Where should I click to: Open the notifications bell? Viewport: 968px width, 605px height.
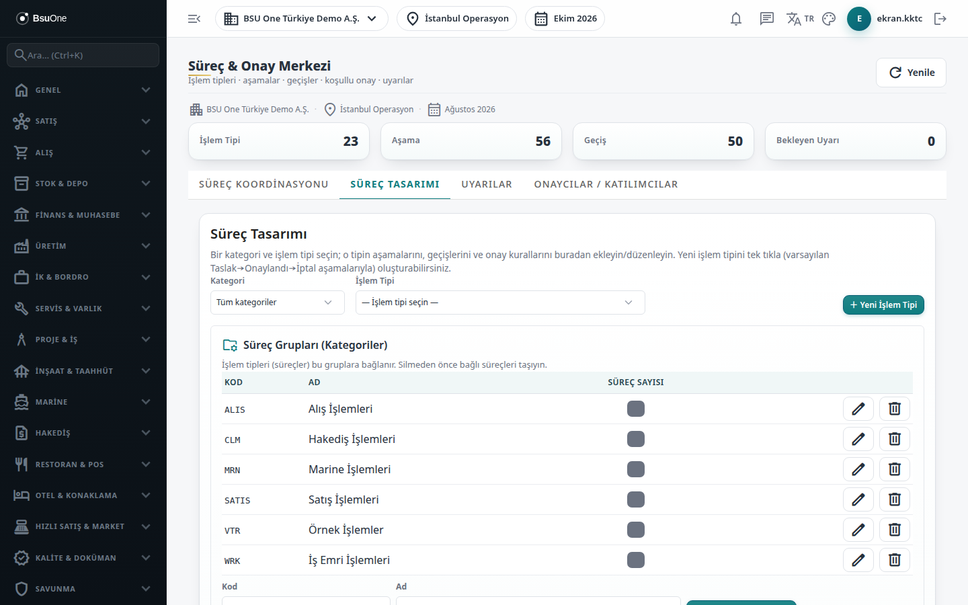tap(736, 19)
